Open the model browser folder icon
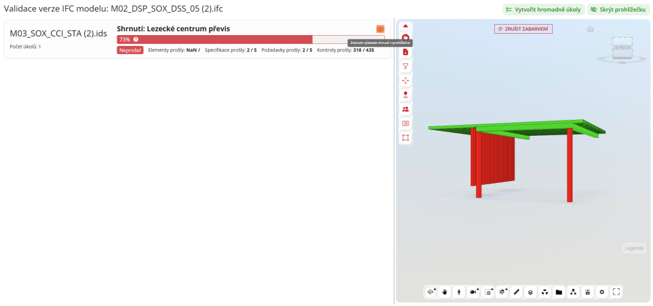653x306 pixels. click(x=559, y=292)
